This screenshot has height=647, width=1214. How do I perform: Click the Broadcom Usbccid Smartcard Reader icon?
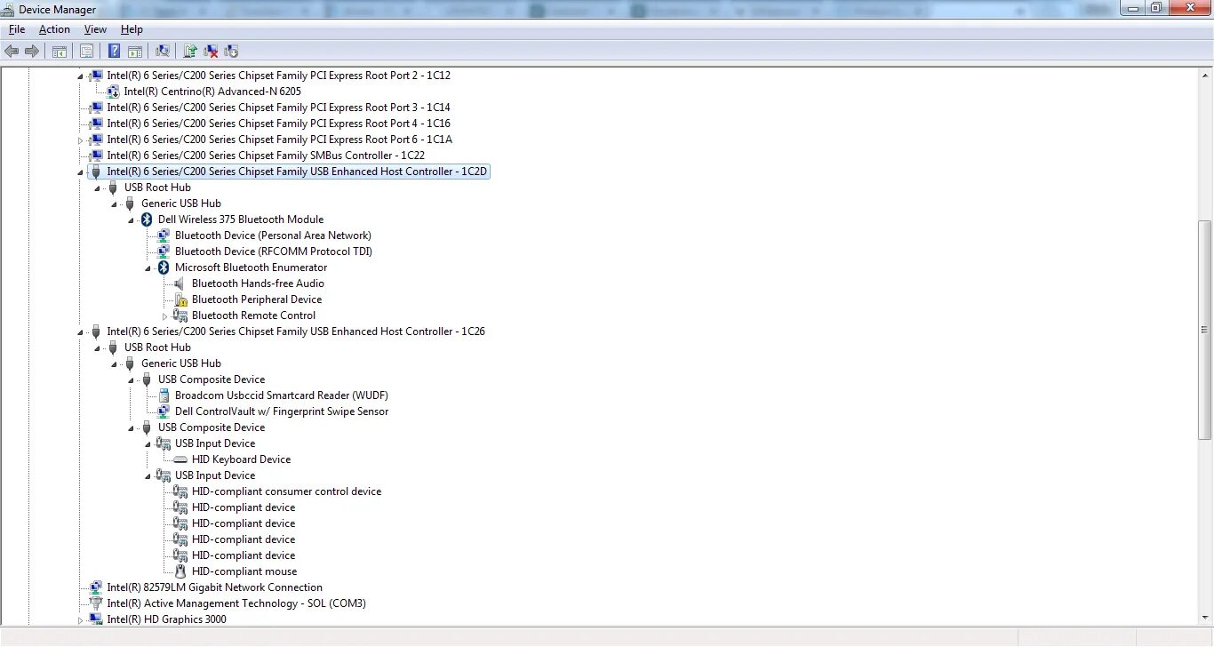coord(164,395)
